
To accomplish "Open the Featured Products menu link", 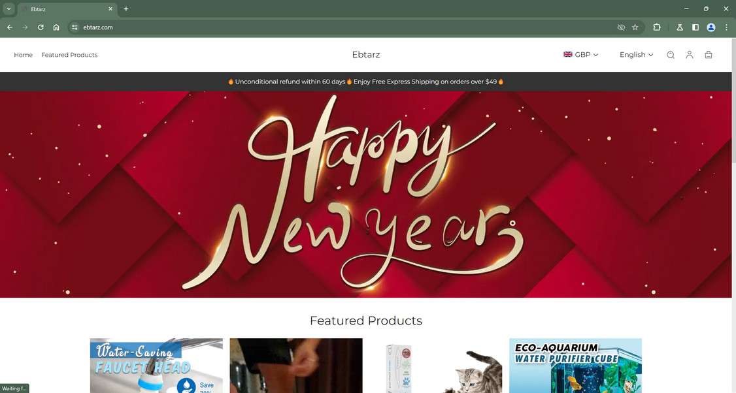I will coord(69,55).
